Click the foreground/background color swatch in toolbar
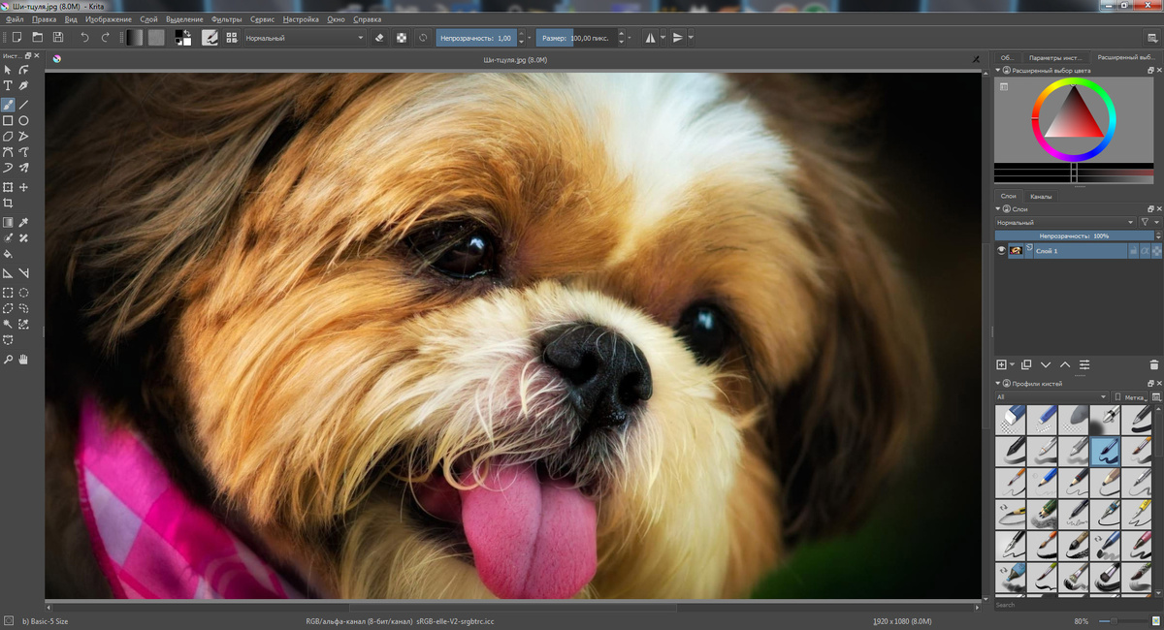This screenshot has width=1164, height=630. pos(182,38)
